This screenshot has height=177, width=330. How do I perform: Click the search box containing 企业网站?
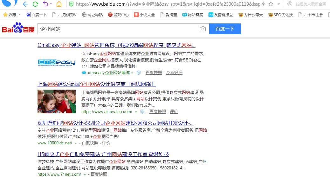tap(118, 29)
